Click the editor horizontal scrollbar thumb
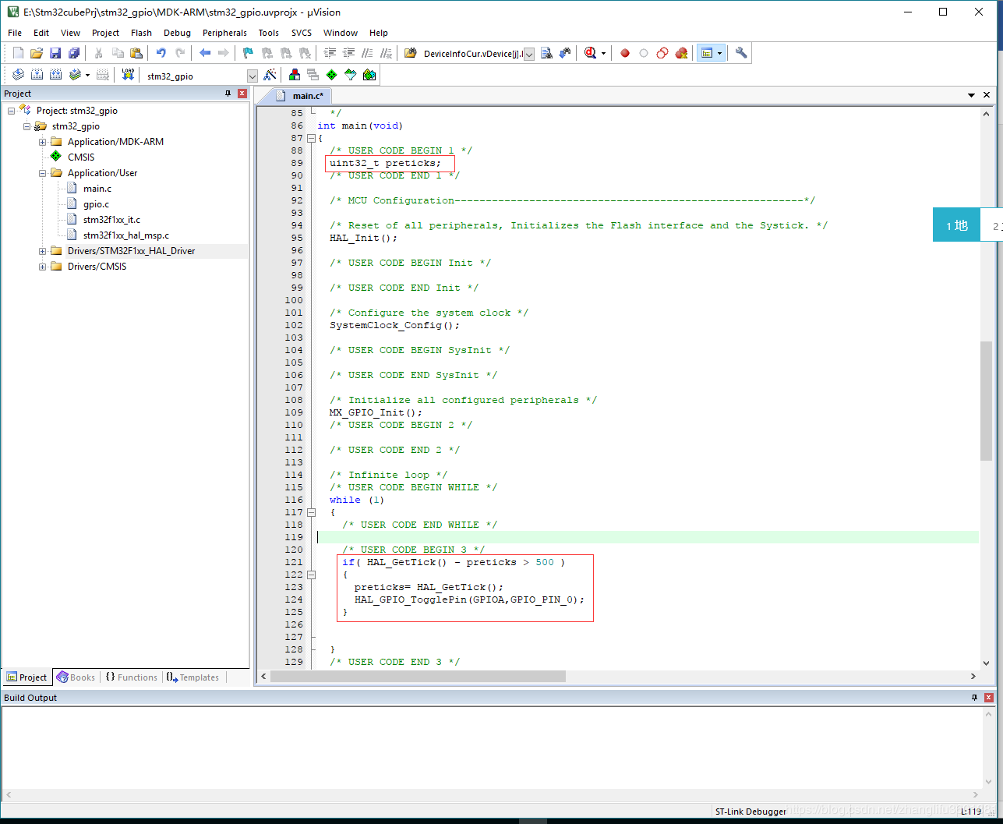This screenshot has width=1003, height=824. (418, 677)
